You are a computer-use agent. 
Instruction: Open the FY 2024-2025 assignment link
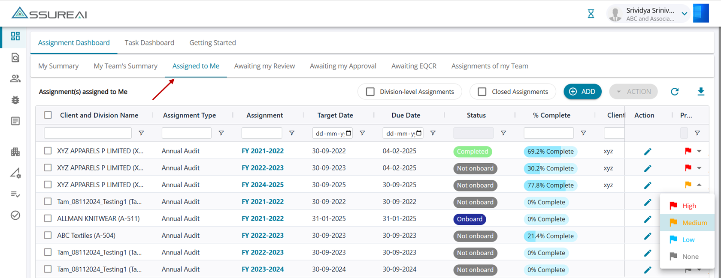(262, 185)
